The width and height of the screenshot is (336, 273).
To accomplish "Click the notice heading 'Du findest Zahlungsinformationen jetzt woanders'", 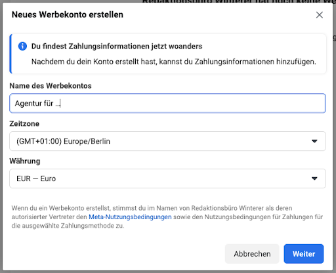I will [x=117, y=46].
